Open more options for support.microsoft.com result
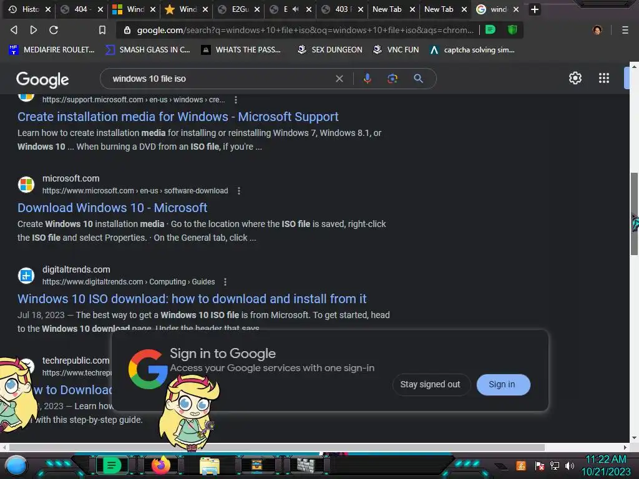The width and height of the screenshot is (639, 479). point(235,100)
